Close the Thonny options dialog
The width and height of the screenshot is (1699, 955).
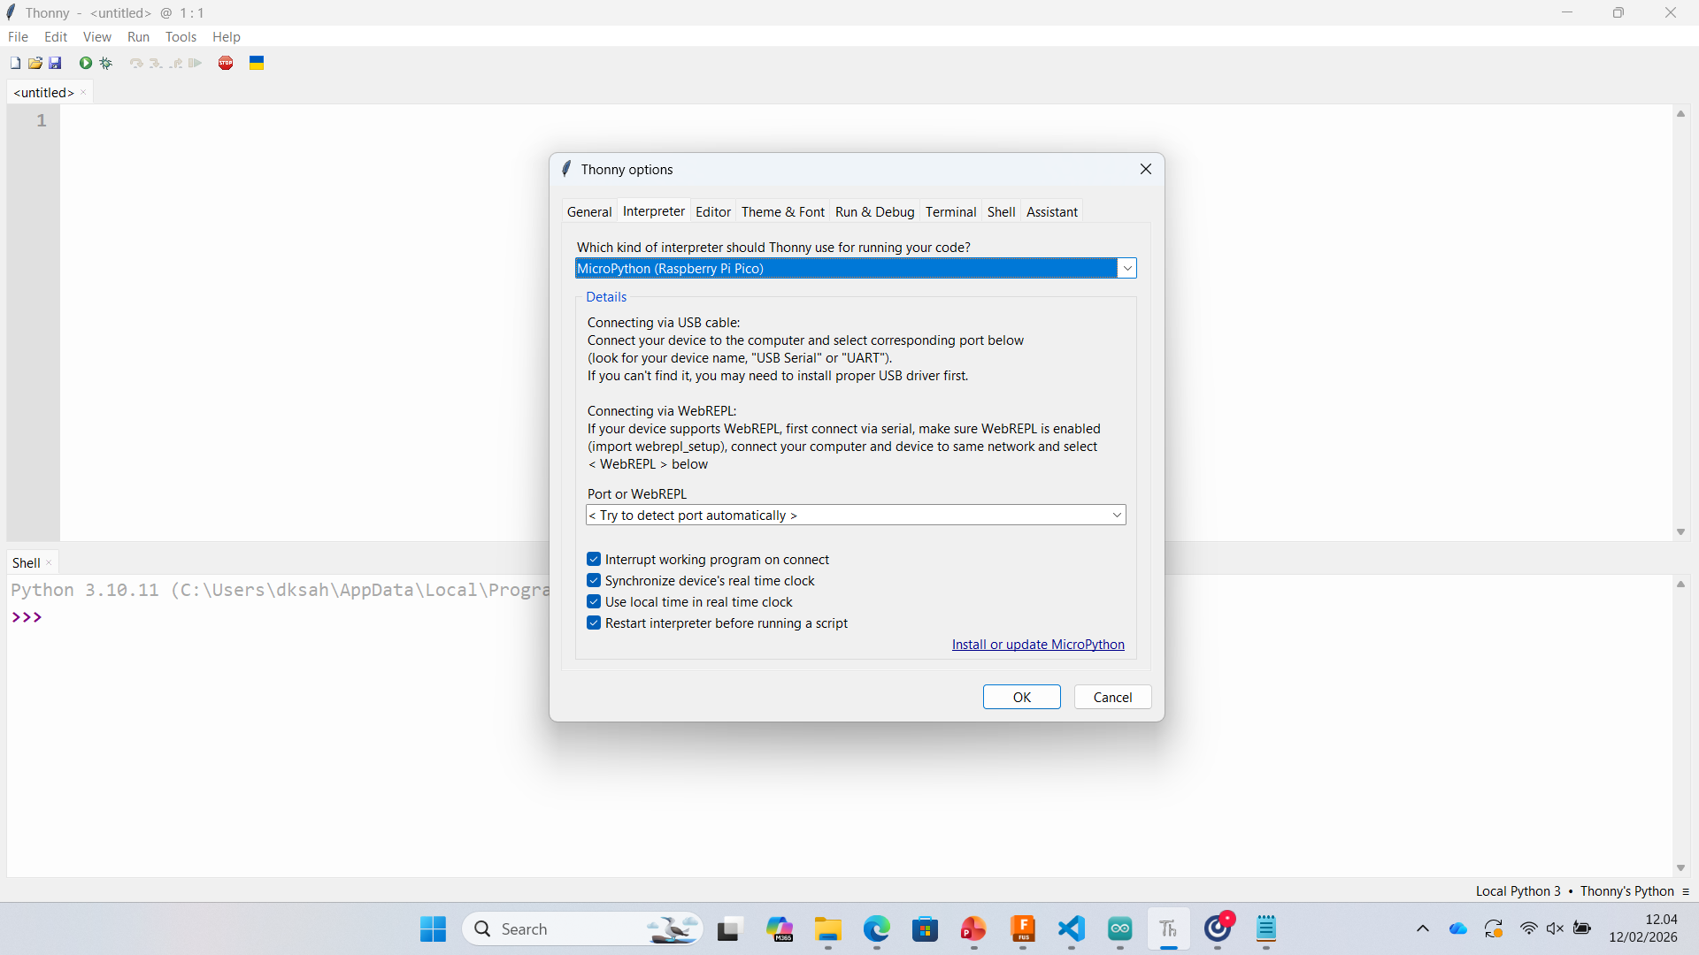tap(1145, 169)
